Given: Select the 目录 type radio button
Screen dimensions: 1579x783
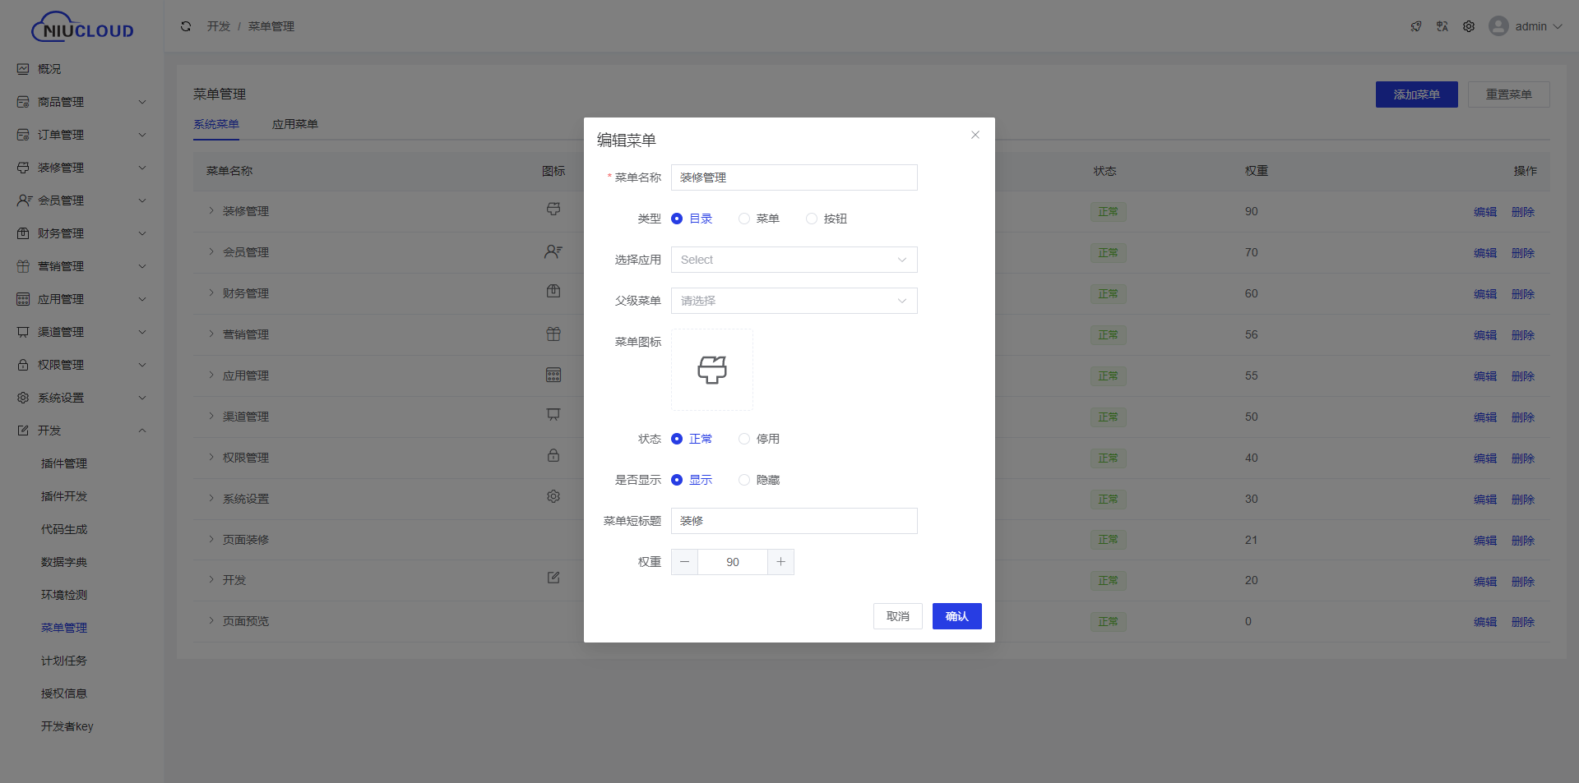Looking at the screenshot, I should [x=677, y=219].
